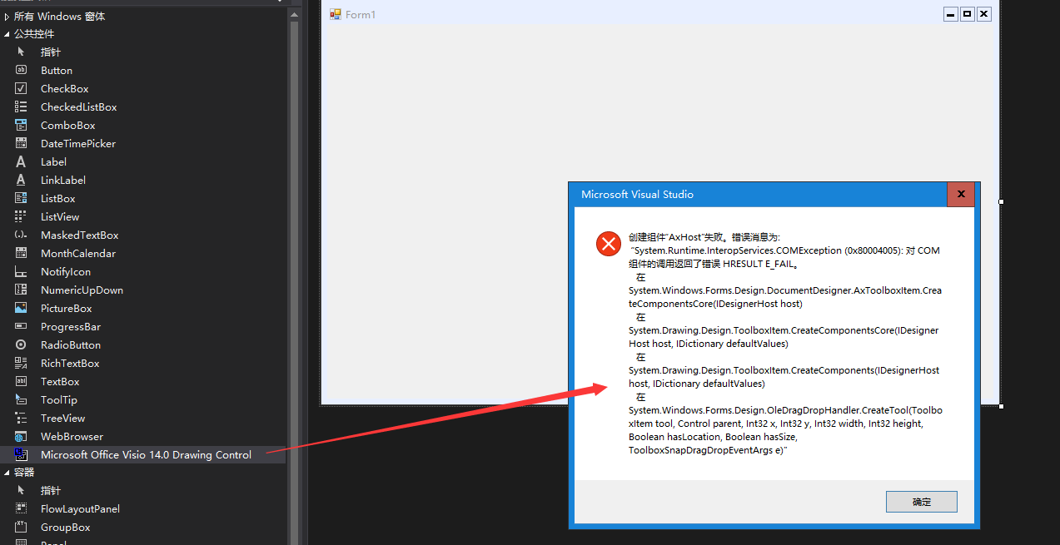The width and height of the screenshot is (1060, 545).
Task: Choose the LinkLabel control icon
Action: click(22, 181)
